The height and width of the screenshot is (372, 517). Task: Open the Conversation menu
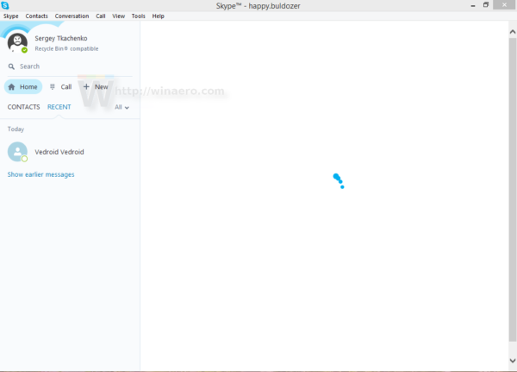coord(72,16)
